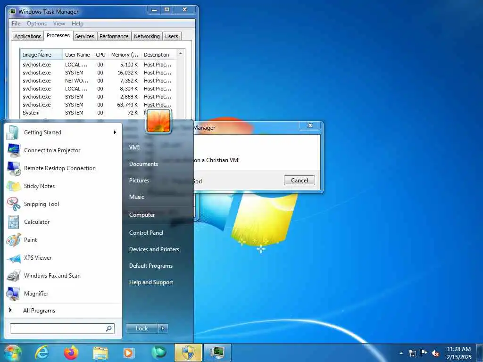Open the network tray icon
483x362 pixels.
(412, 353)
